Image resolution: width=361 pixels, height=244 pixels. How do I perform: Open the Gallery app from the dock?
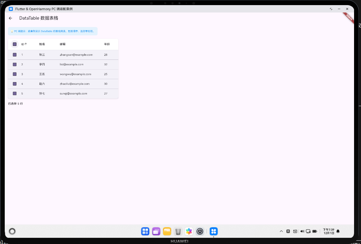[x=189, y=231]
